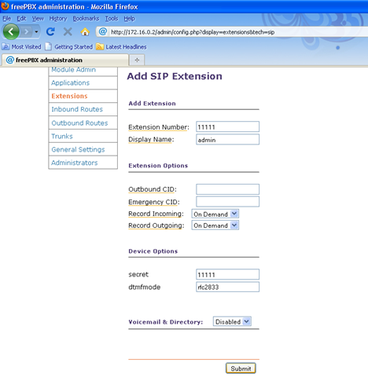Screen dimensions: 368x377
Task: Click the Record Incoming help label
Action: tap(156, 214)
